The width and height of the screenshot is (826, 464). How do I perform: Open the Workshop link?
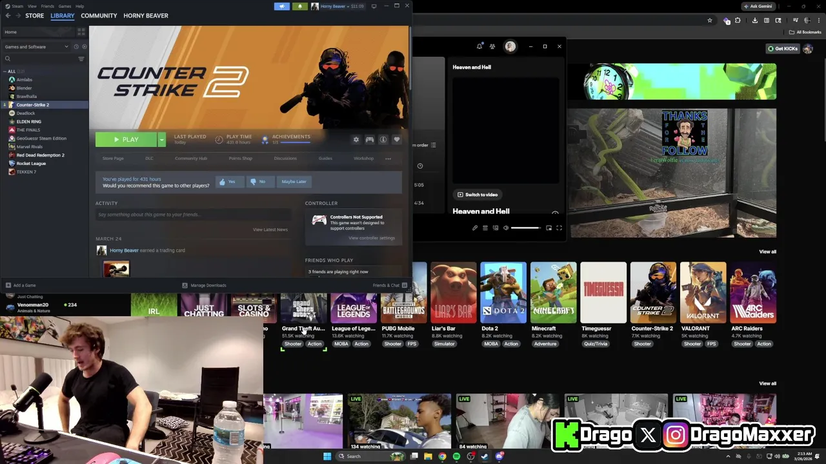point(363,158)
